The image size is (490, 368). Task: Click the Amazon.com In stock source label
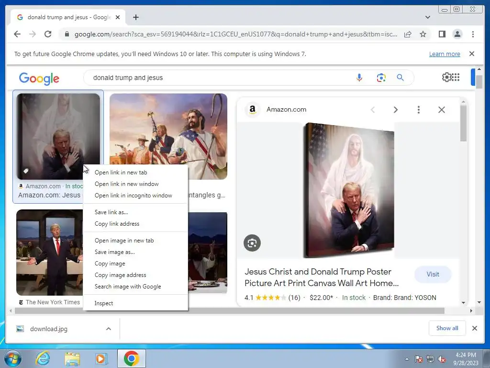coord(51,186)
